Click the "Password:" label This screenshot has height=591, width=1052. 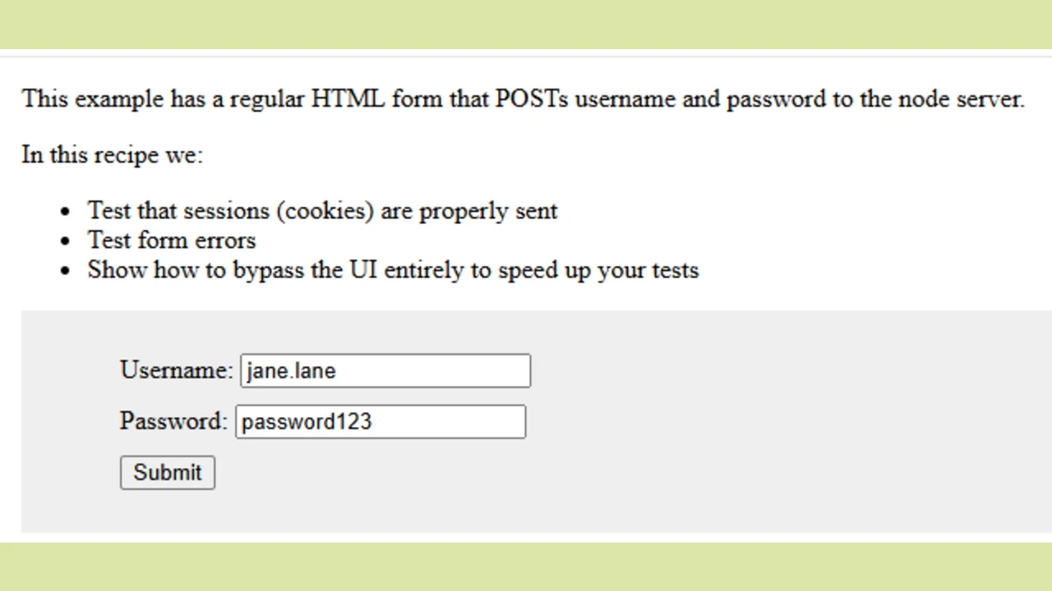pyautogui.click(x=173, y=421)
